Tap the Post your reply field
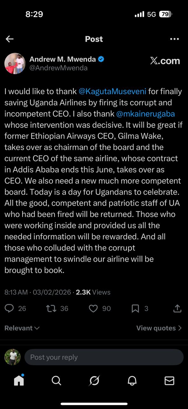 [104, 357]
